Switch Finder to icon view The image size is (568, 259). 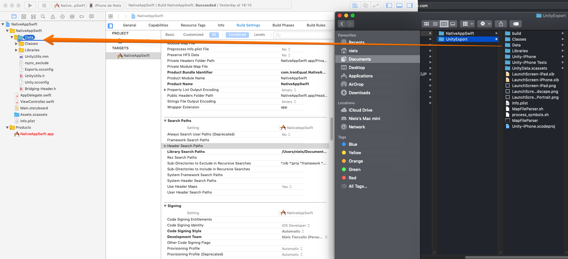426,24
